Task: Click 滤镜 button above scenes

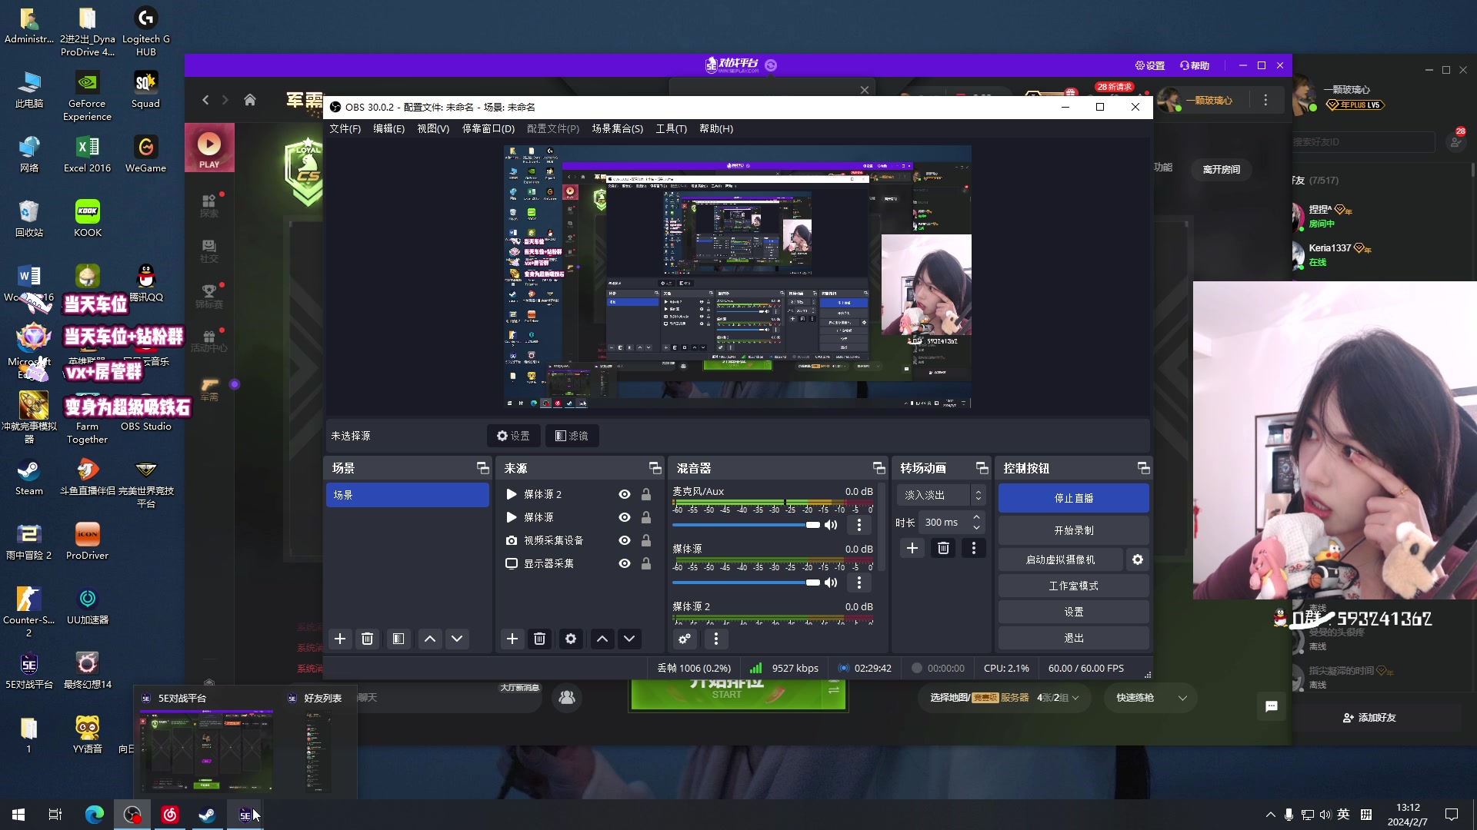Action: pyautogui.click(x=572, y=436)
